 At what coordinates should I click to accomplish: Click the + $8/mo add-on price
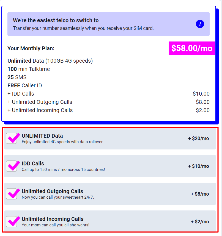(x=200, y=194)
